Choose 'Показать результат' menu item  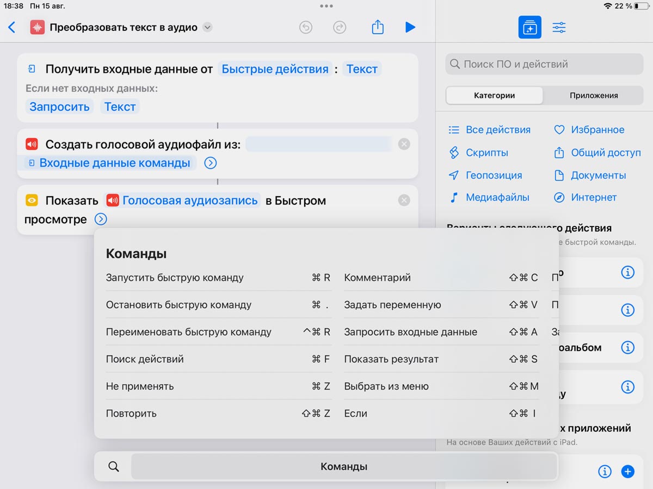tap(441, 359)
